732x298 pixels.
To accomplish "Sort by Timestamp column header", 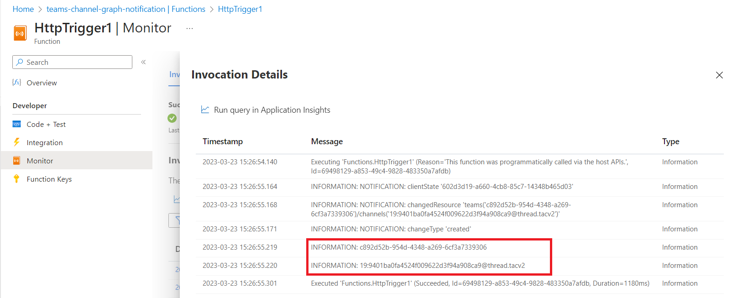I will 223,141.
